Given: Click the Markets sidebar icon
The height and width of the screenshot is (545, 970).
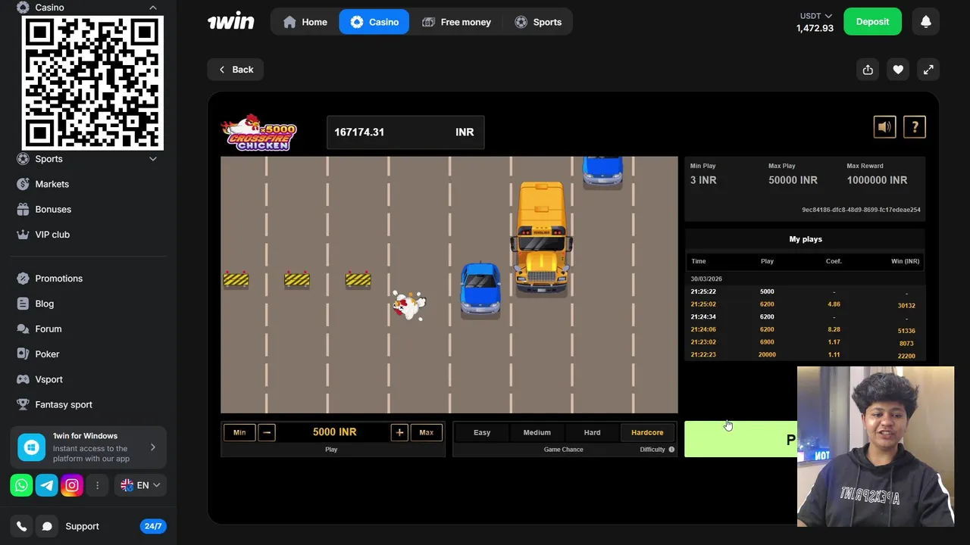Looking at the screenshot, I should [x=23, y=184].
